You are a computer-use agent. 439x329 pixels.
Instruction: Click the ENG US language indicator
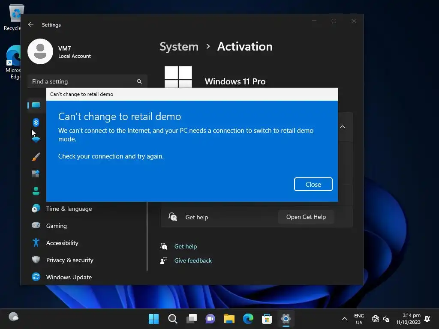point(359,319)
